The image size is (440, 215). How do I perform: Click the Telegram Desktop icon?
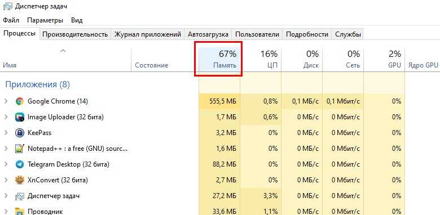(x=19, y=164)
